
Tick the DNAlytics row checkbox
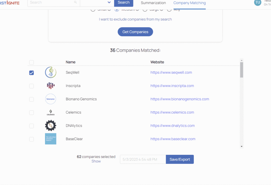[31, 126]
